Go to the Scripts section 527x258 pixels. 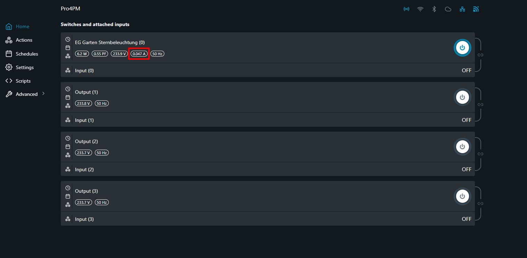point(23,81)
